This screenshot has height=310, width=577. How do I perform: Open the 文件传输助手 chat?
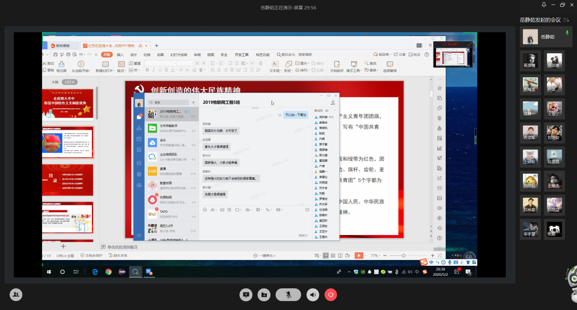click(x=172, y=128)
